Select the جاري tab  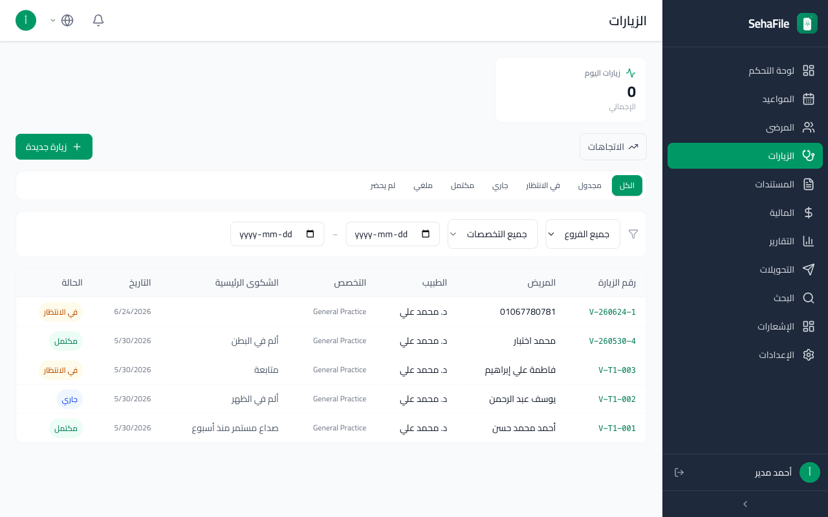[500, 185]
